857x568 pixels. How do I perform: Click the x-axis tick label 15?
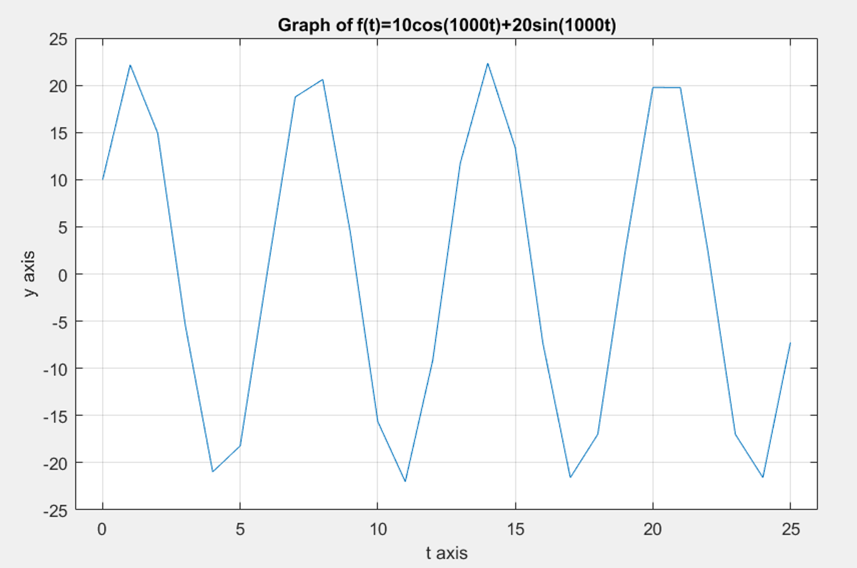[516, 529]
